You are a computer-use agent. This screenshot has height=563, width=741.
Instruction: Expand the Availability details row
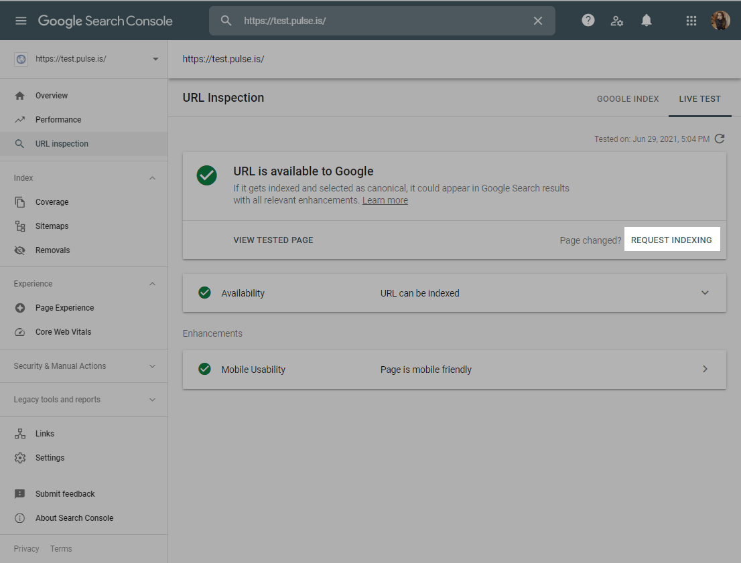coord(704,293)
